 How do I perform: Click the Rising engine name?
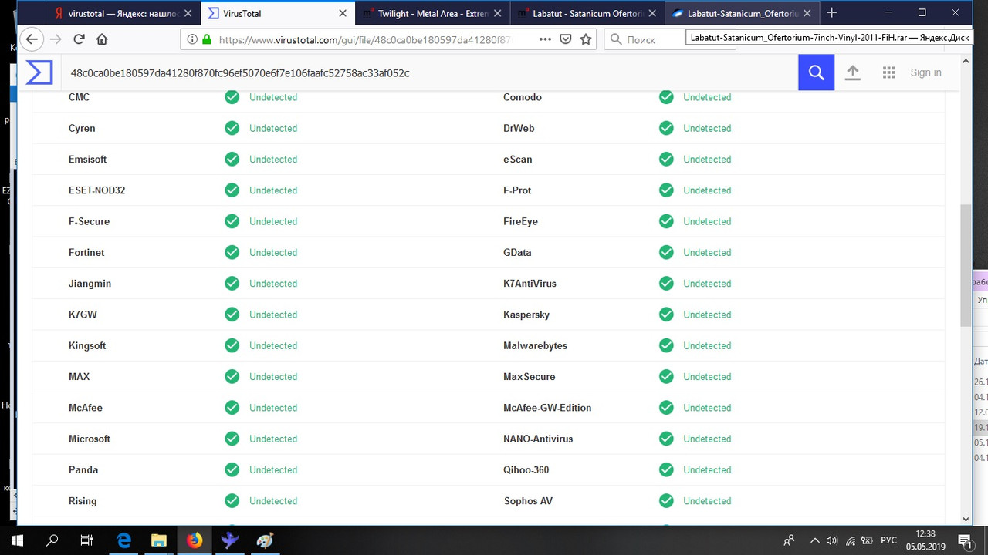pyautogui.click(x=83, y=501)
